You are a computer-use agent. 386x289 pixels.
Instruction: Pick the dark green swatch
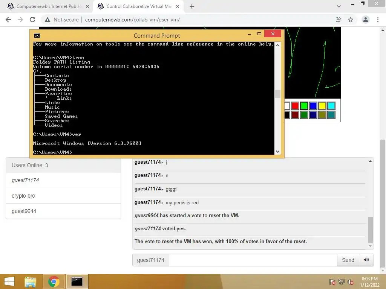tap(304, 115)
